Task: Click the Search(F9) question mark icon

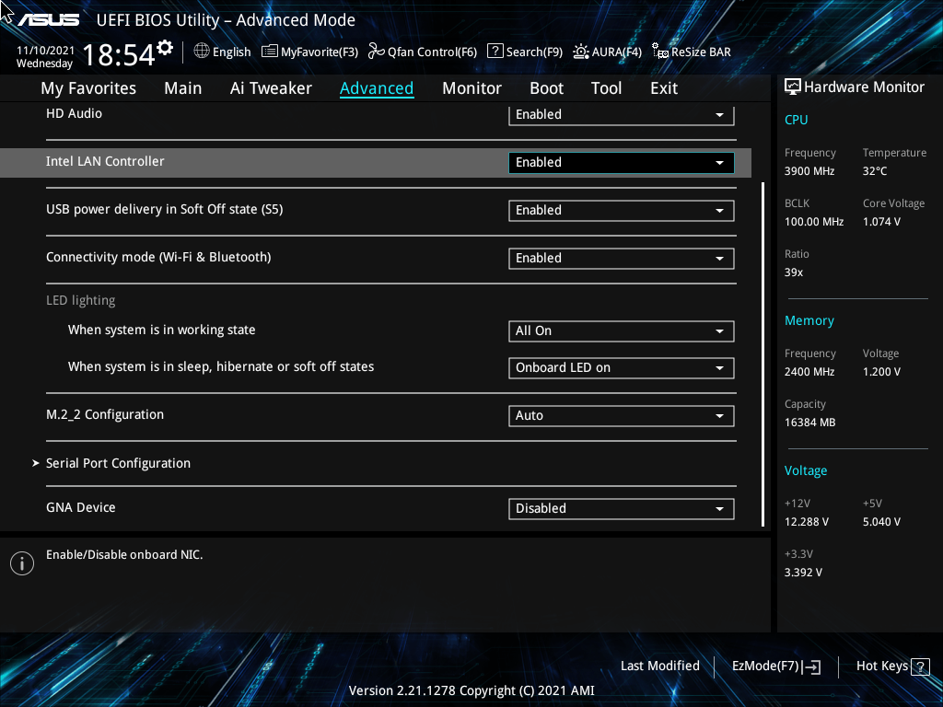Action: tap(495, 52)
